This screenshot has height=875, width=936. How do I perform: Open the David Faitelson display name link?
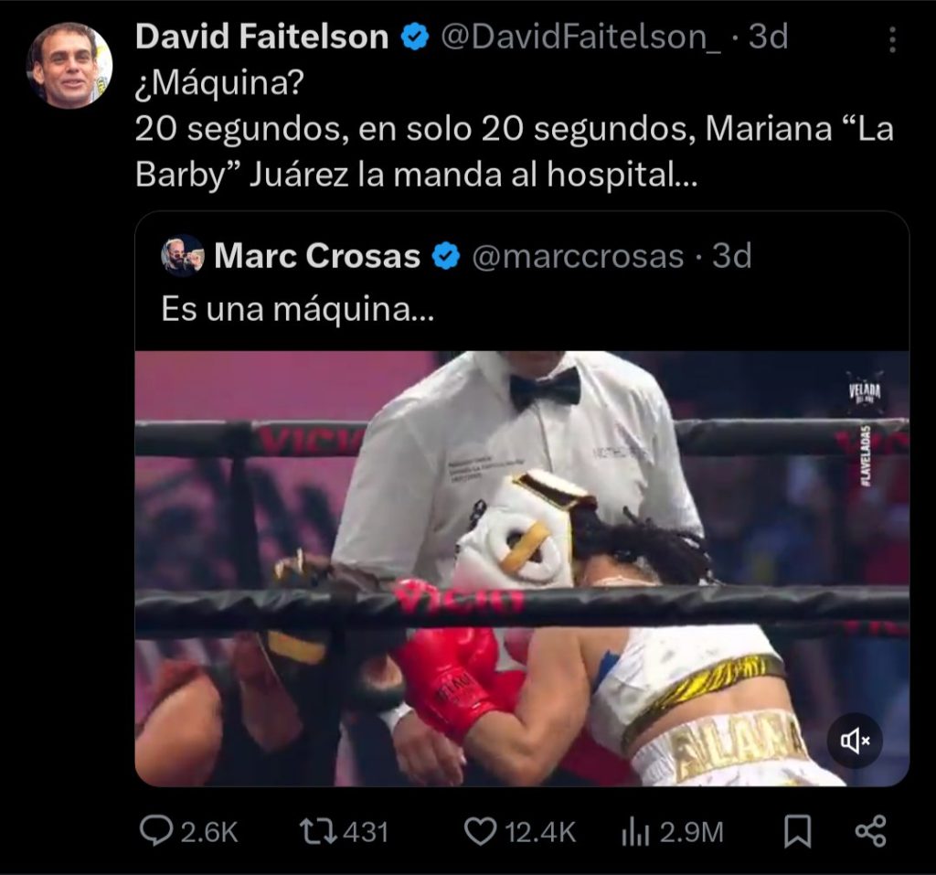click(x=262, y=37)
